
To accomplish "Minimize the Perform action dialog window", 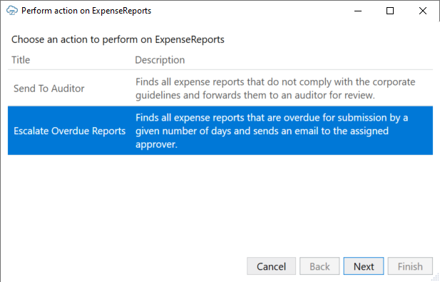I will [358, 11].
